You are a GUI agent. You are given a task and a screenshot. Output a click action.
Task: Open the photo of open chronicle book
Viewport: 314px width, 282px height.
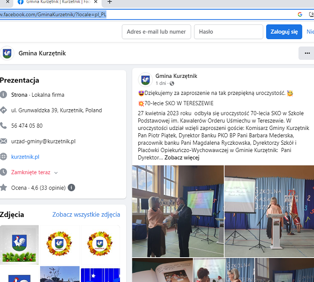[162, 270]
